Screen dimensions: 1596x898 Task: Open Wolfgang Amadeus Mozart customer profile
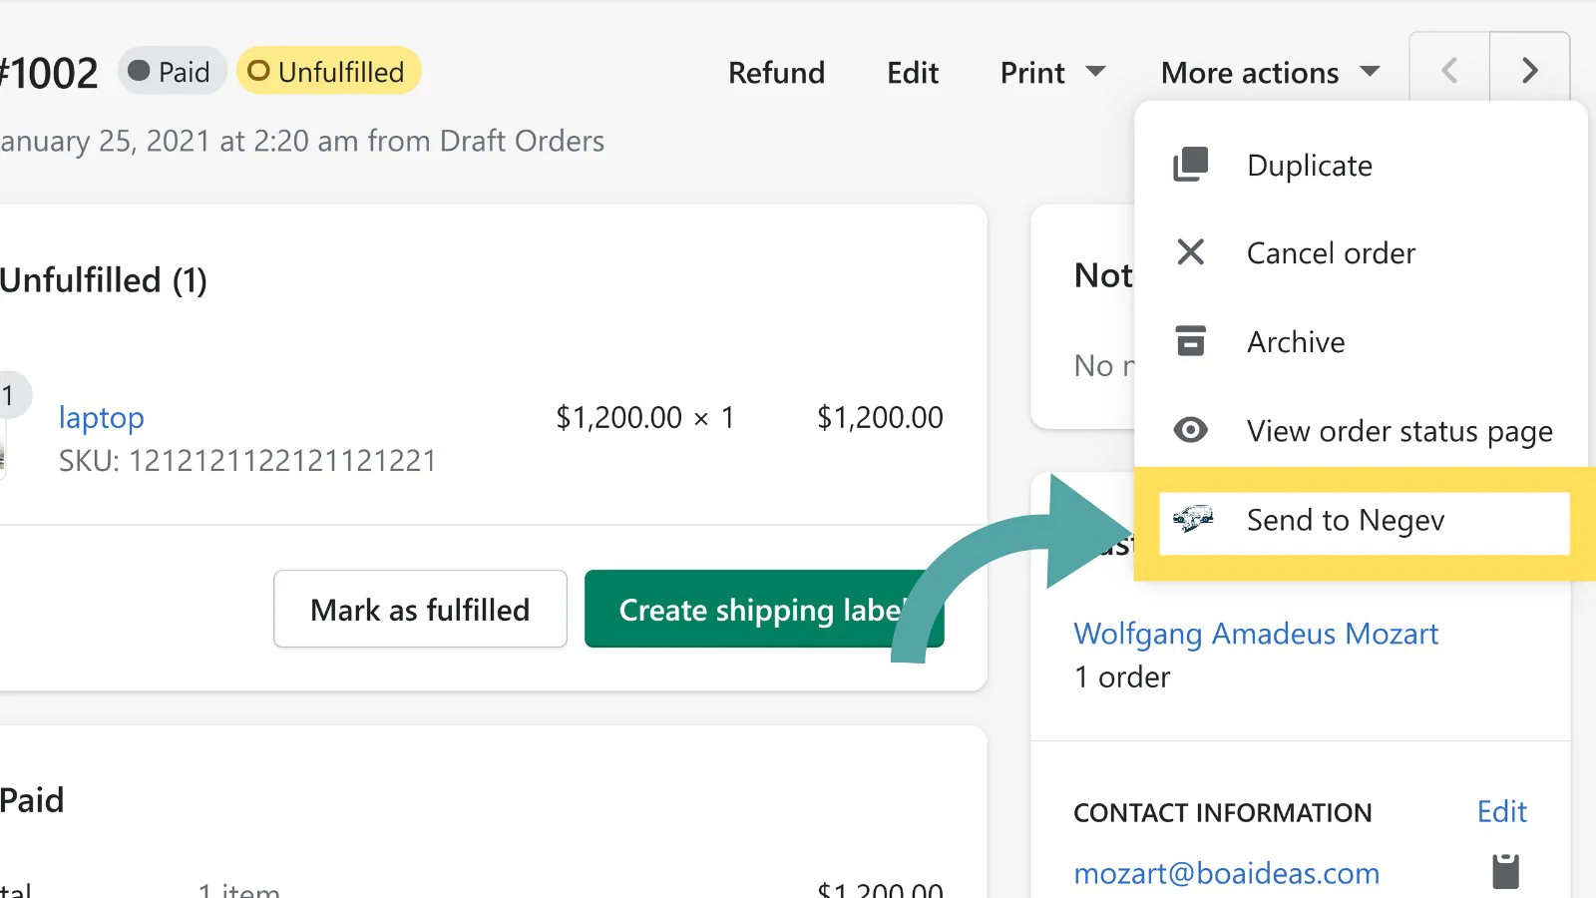tap(1256, 634)
